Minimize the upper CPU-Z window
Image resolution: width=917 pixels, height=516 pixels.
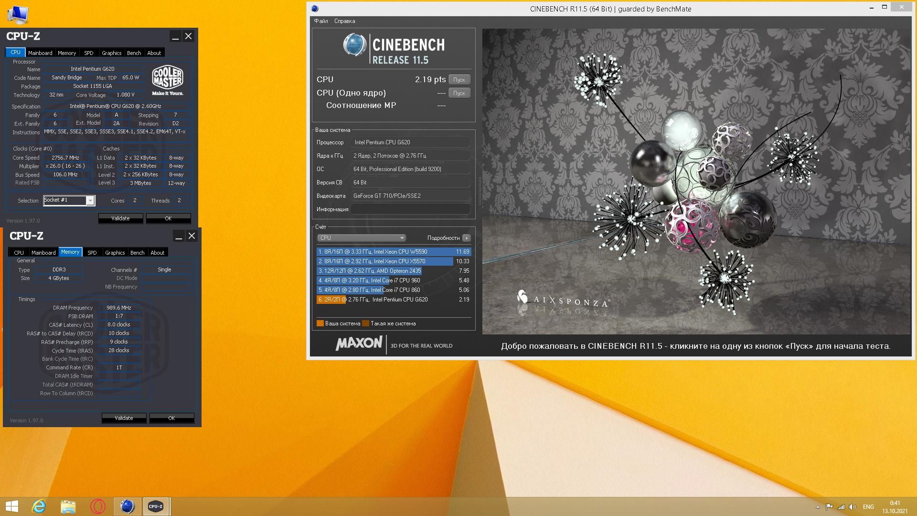pyautogui.click(x=175, y=36)
